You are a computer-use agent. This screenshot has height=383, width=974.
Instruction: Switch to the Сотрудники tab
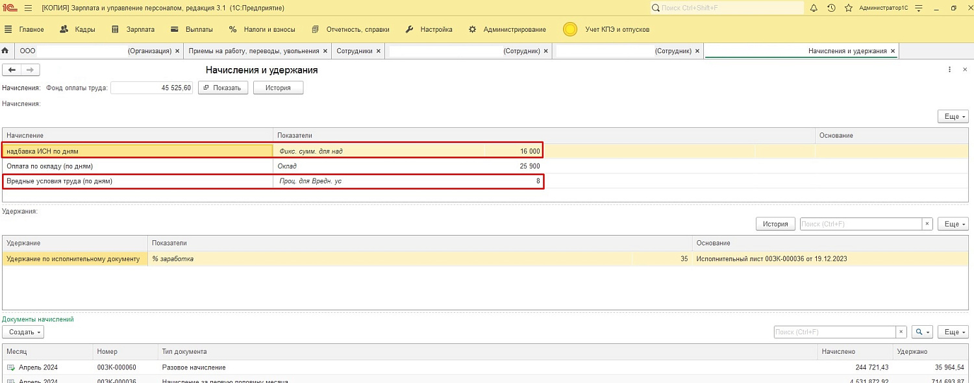[x=355, y=51]
